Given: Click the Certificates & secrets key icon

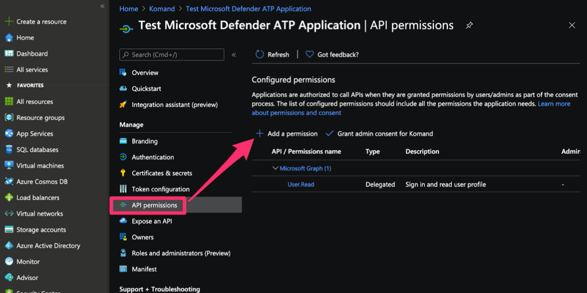Looking at the screenshot, I should click(x=123, y=173).
